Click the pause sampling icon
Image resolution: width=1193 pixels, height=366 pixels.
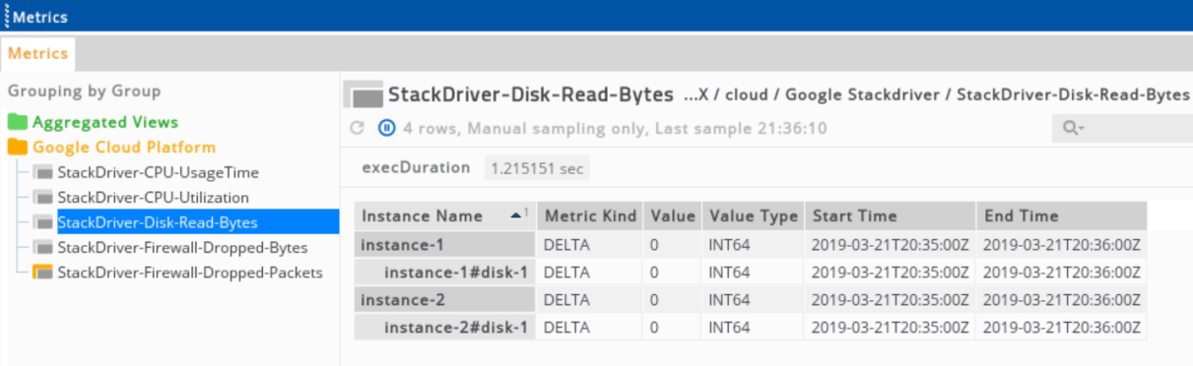[387, 128]
